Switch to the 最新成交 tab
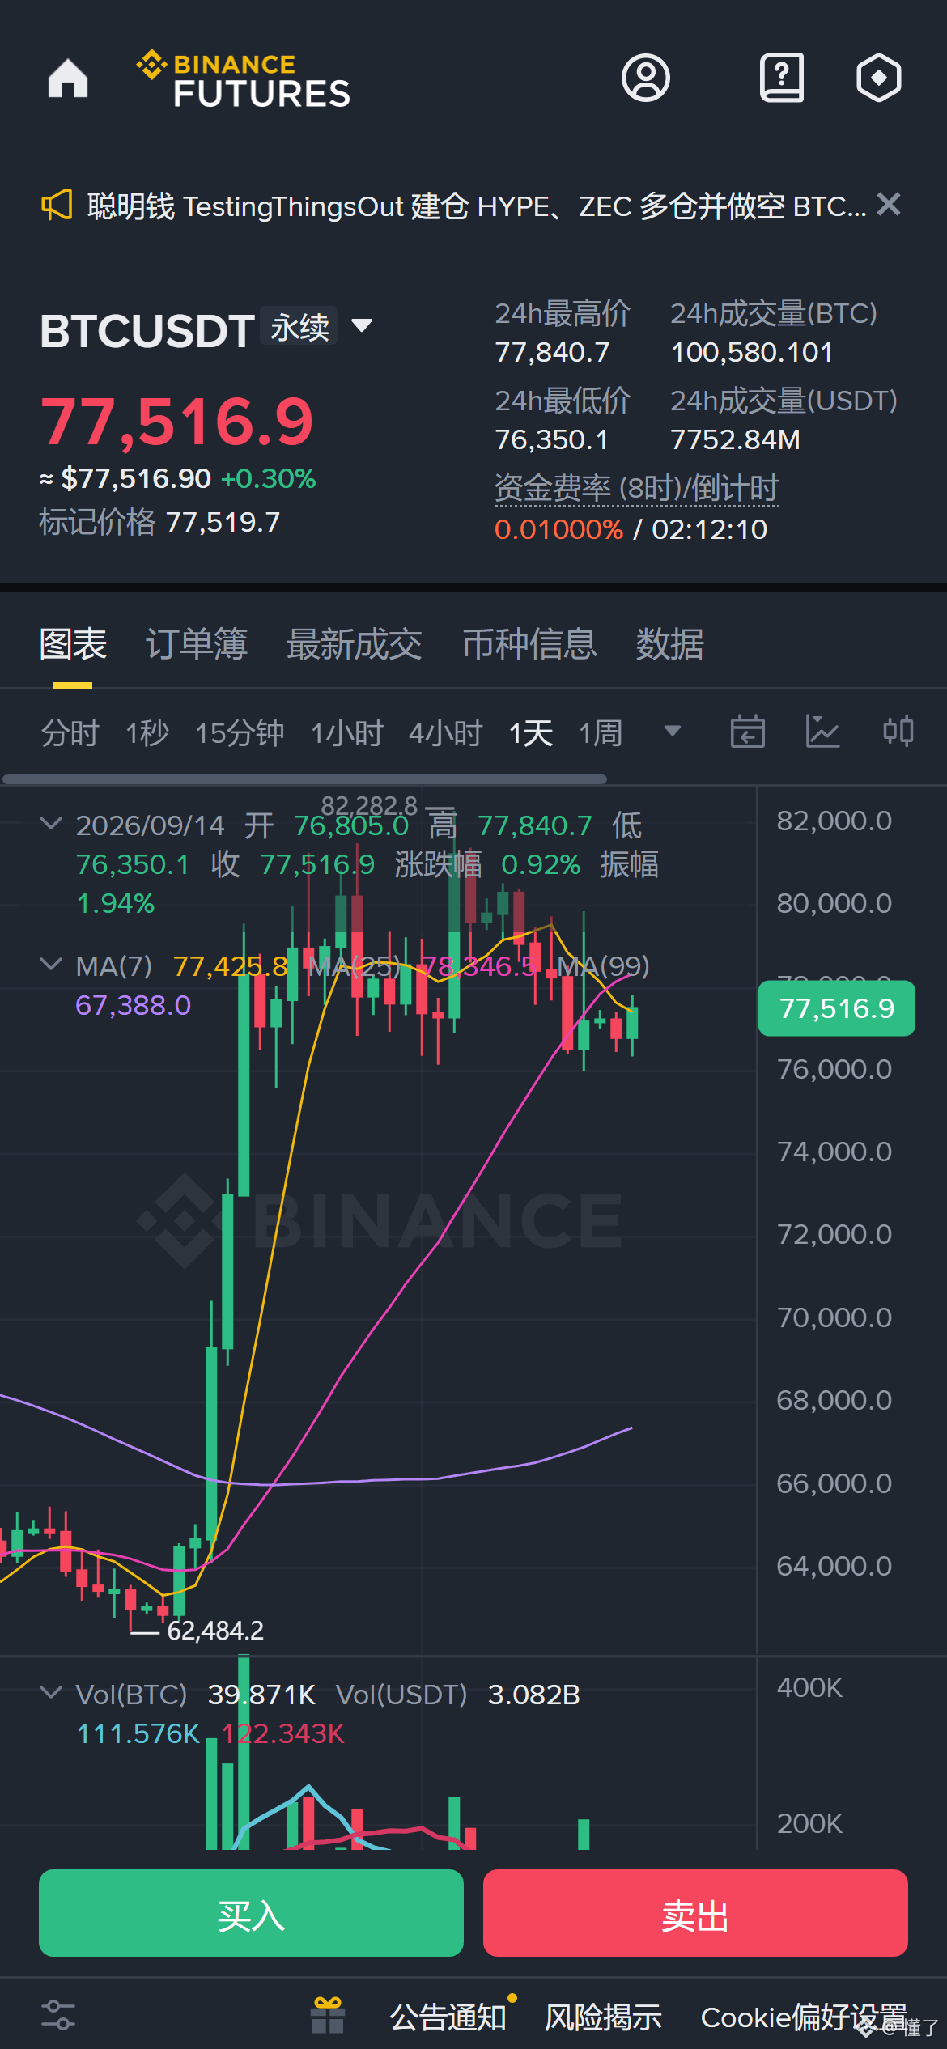 [x=355, y=644]
